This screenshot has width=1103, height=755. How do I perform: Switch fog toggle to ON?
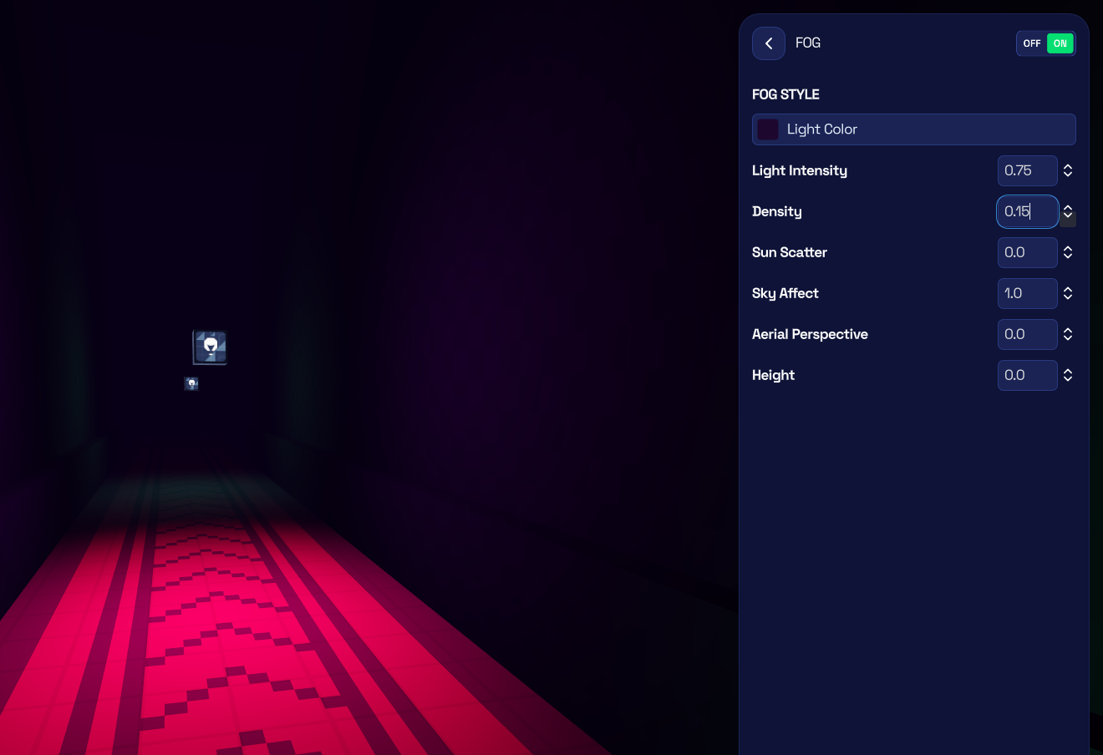1060,43
